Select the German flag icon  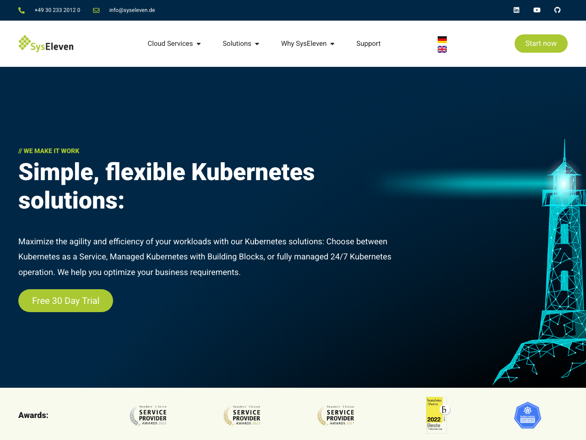pos(442,39)
